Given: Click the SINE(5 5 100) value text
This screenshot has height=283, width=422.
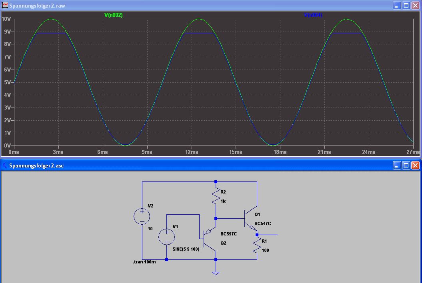Looking at the screenshot, I should pos(186,249).
